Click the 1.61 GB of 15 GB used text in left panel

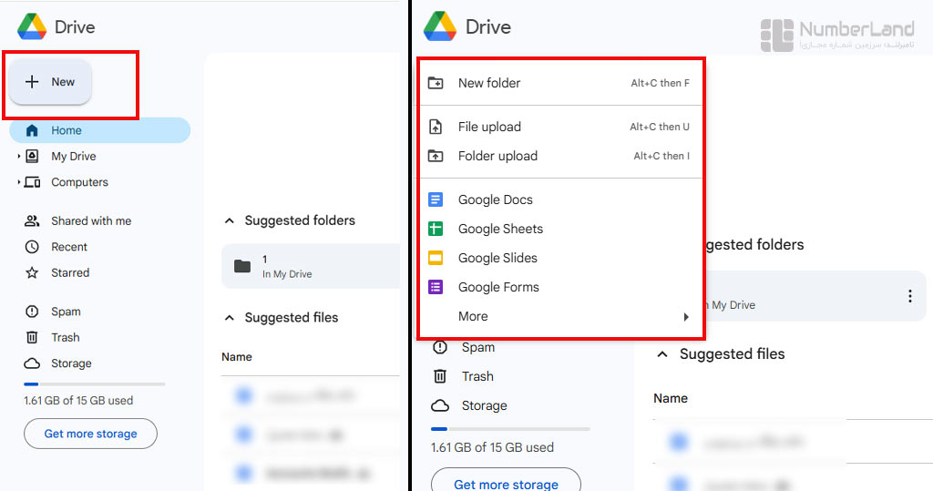[78, 401]
